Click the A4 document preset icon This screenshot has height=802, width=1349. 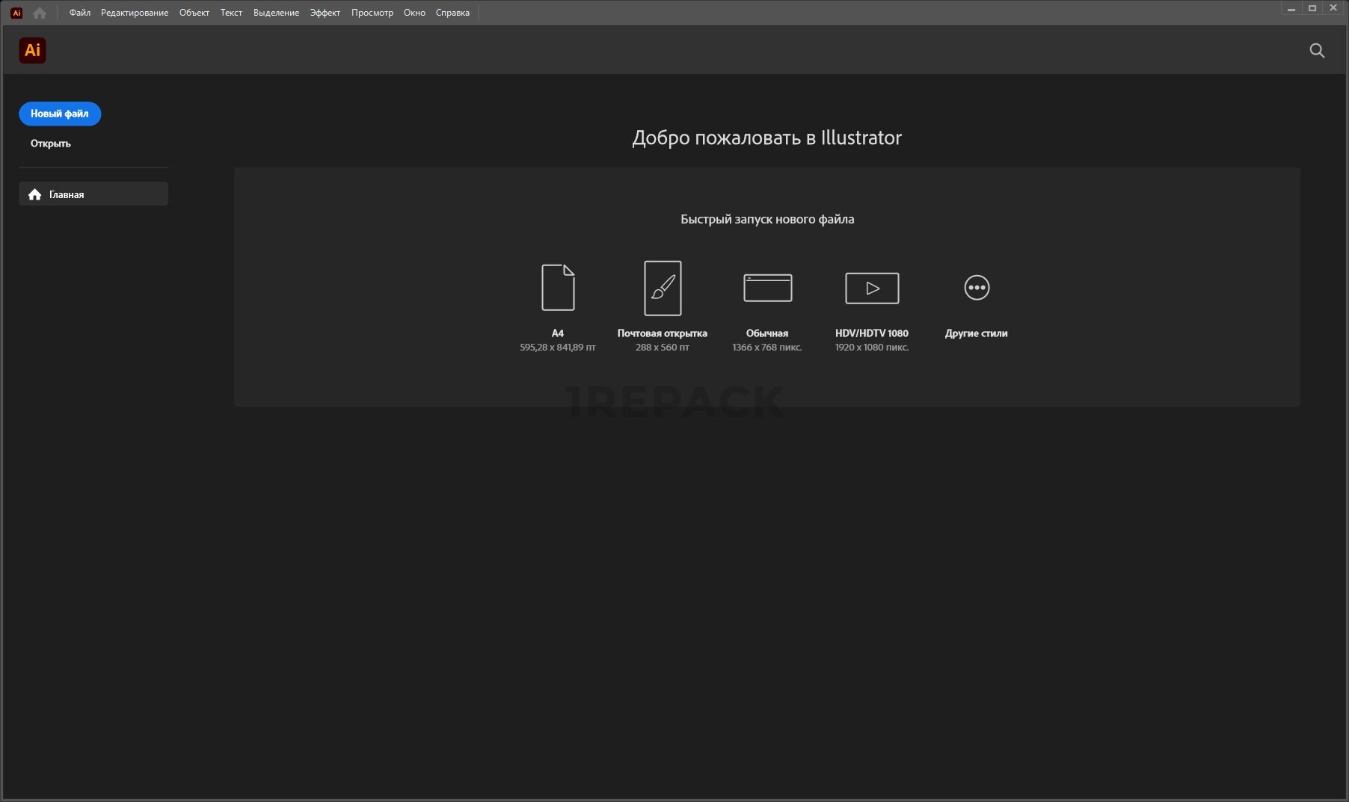pyautogui.click(x=558, y=288)
